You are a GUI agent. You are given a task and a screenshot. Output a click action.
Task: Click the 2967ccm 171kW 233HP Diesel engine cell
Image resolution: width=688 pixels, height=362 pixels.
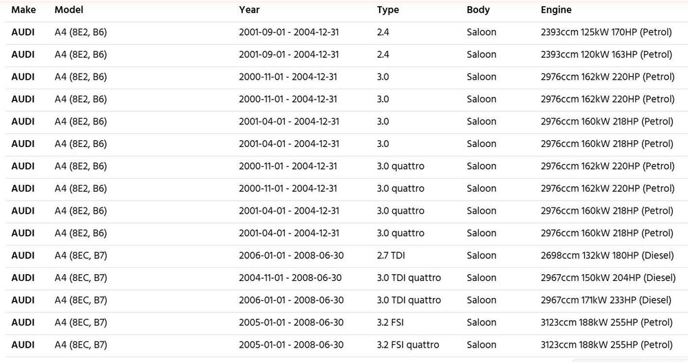606,300
